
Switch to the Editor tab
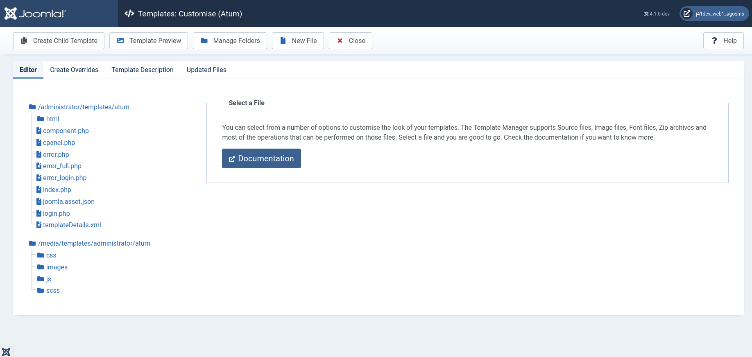coord(28,70)
